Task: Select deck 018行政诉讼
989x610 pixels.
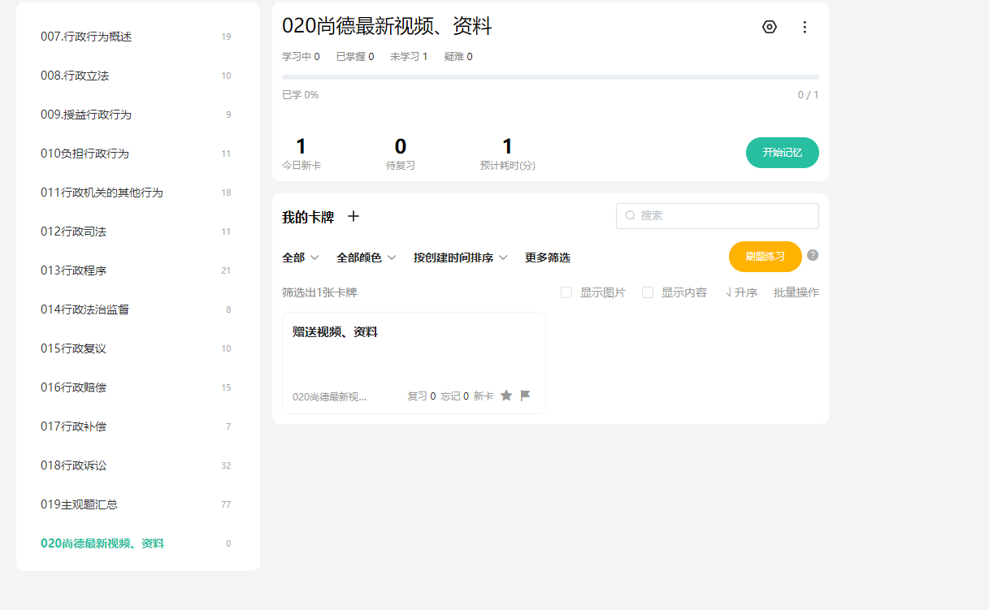Action: tap(138, 465)
